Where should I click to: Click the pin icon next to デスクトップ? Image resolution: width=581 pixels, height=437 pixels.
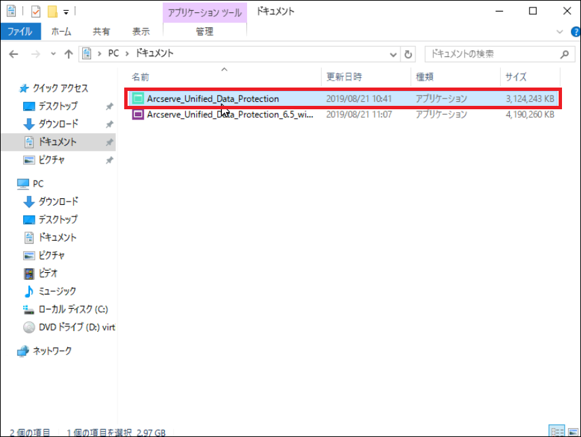pos(109,107)
